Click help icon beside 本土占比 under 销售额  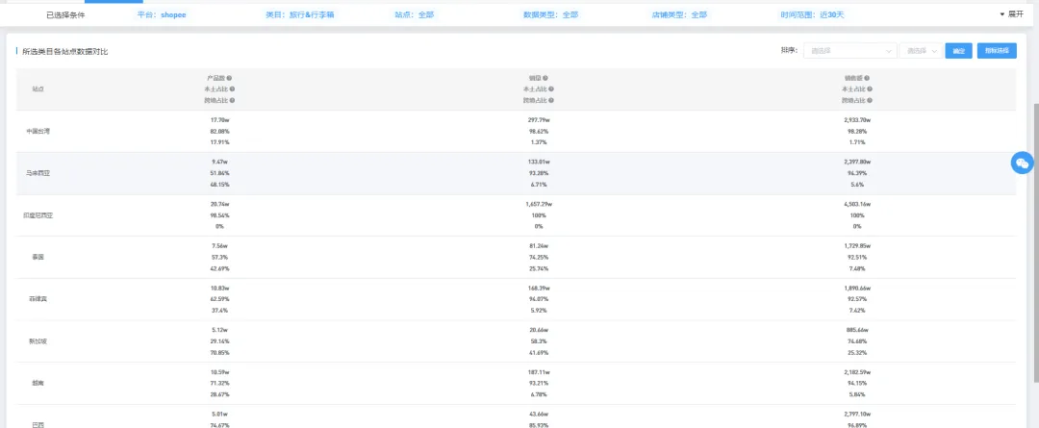coord(870,89)
